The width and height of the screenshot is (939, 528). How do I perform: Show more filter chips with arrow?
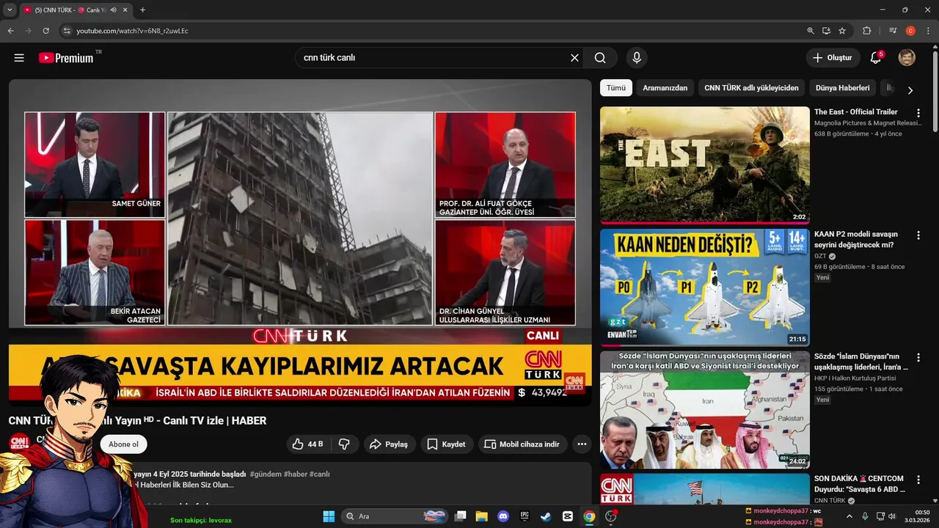click(910, 90)
